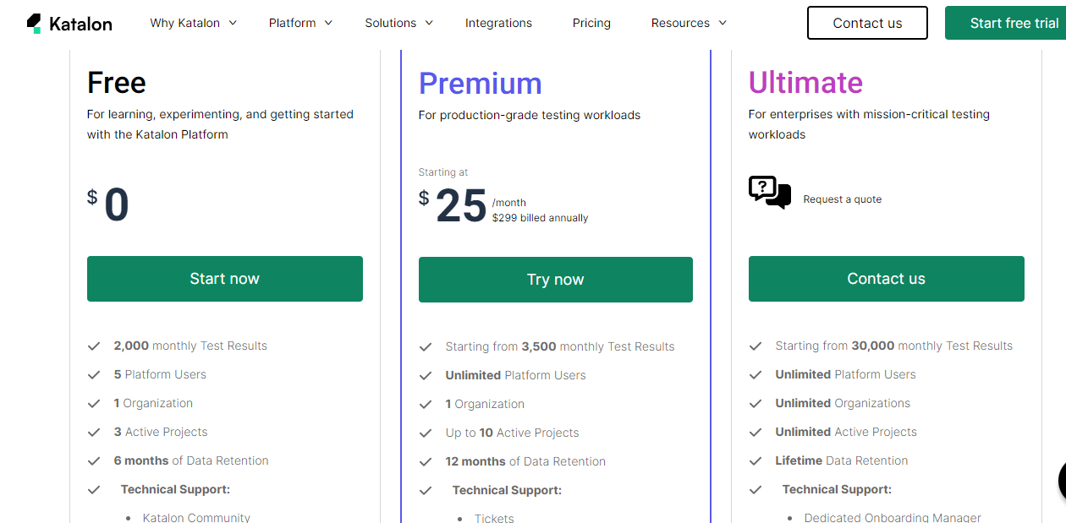Click the Start free trial button
This screenshot has height=523, width=1066.
click(x=1005, y=23)
